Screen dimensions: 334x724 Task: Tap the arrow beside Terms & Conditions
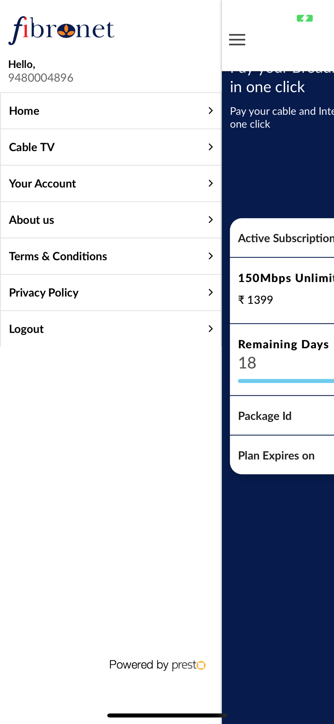(211, 256)
